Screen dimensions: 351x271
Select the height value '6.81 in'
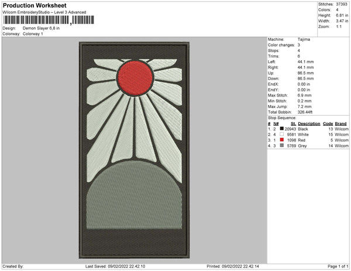(x=342, y=15)
